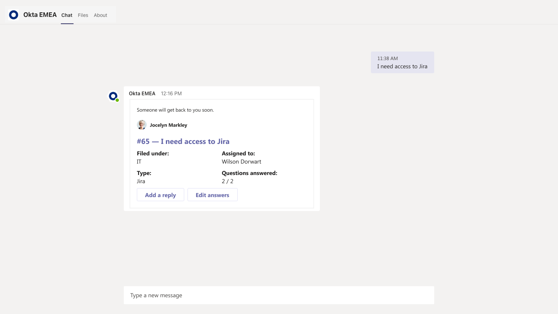Click Jocelyn Markley's profile photo

click(x=142, y=125)
